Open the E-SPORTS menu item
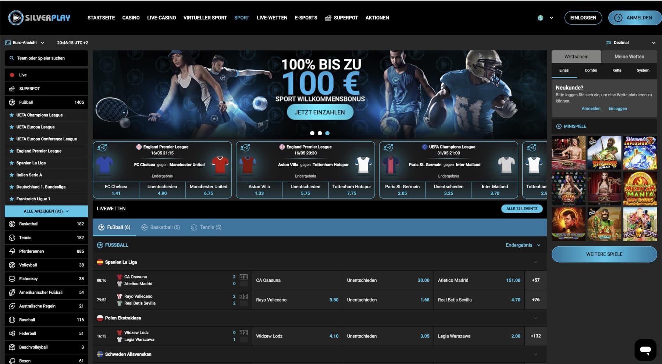Image resolution: width=662 pixels, height=364 pixels. tap(306, 18)
